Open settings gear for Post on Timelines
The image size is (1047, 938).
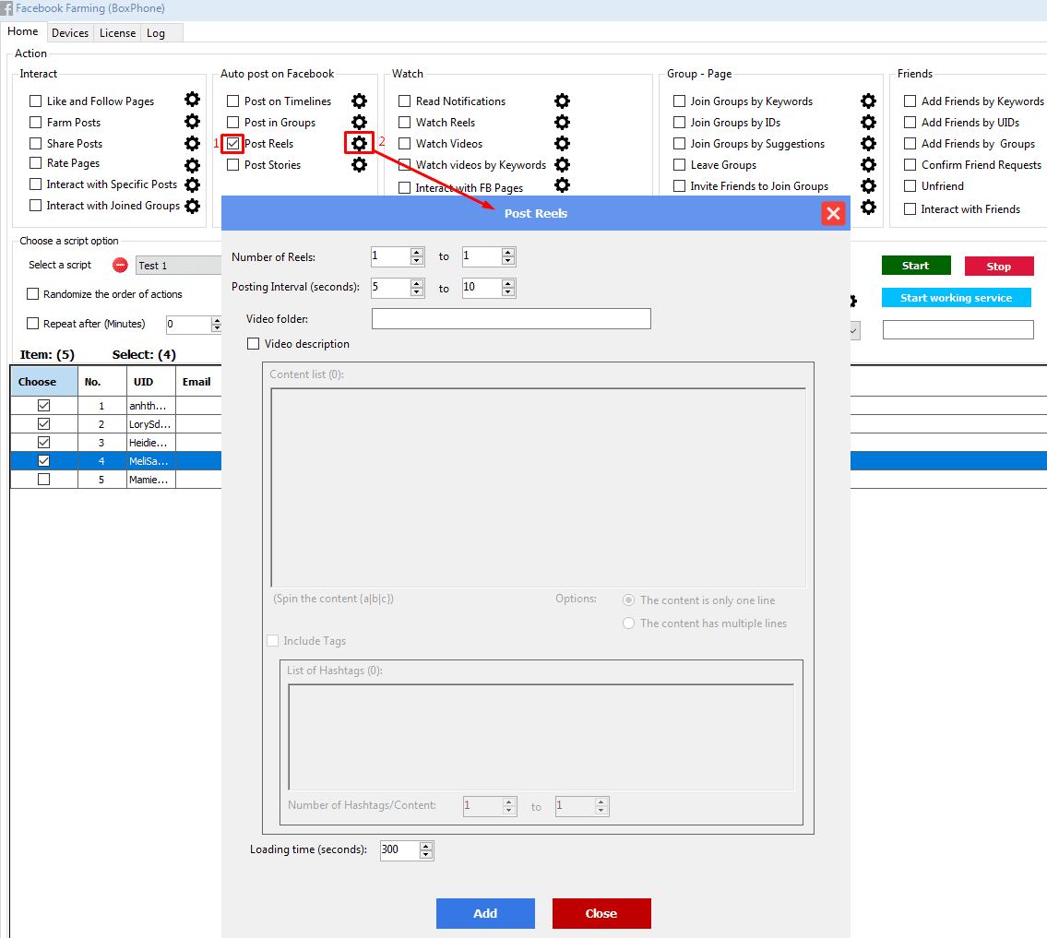[359, 101]
